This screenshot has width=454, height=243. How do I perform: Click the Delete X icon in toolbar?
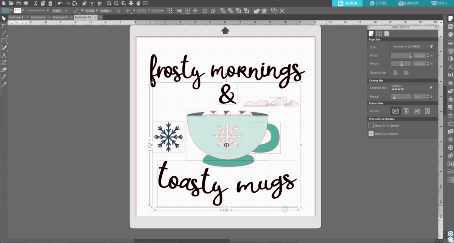[x=282, y=11]
